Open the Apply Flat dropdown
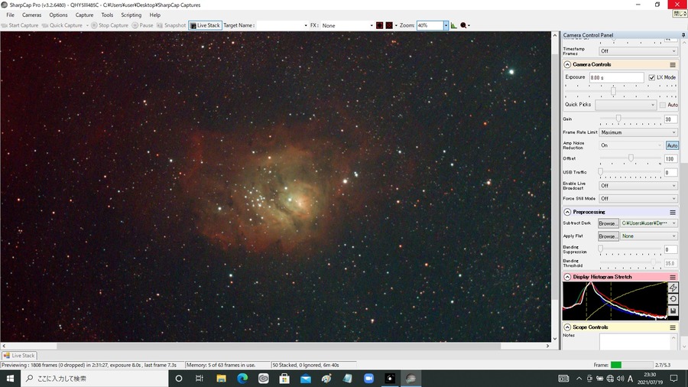The image size is (688, 387). (x=648, y=236)
